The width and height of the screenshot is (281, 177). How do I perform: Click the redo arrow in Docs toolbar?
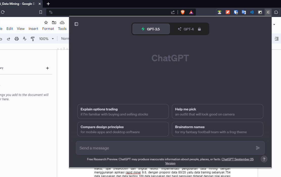(8, 39)
